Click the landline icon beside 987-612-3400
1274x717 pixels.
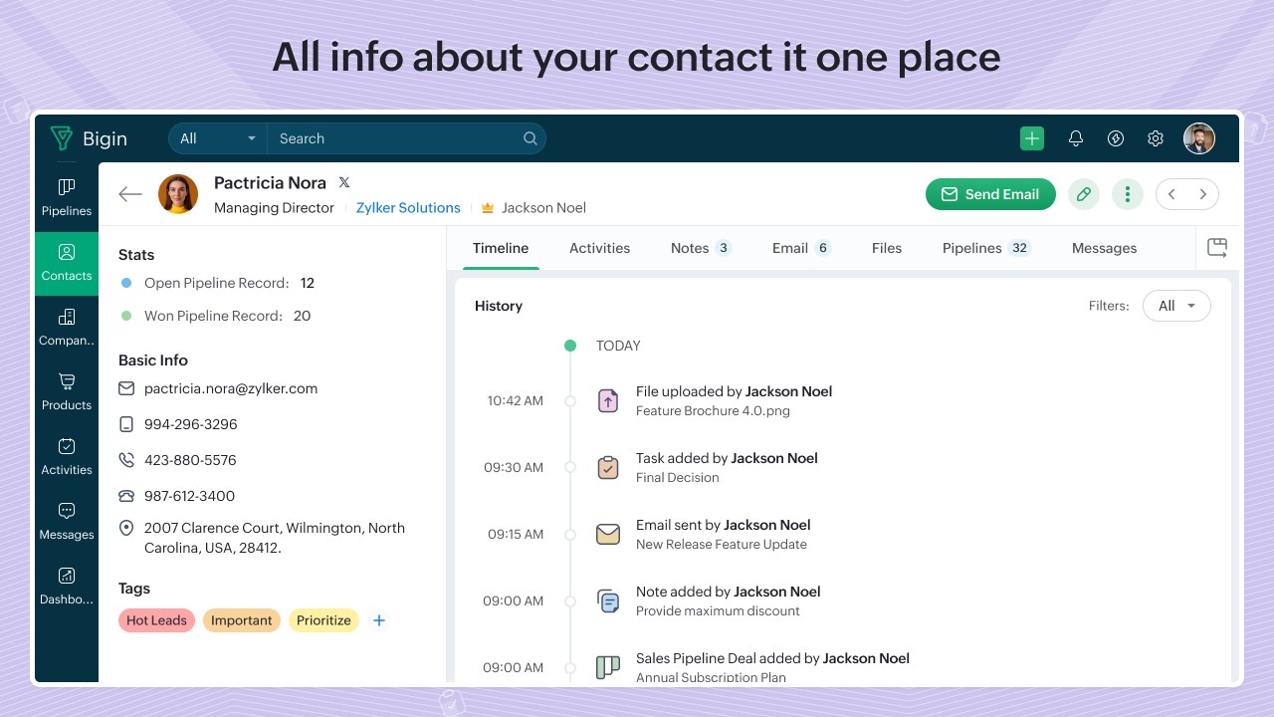click(x=126, y=496)
